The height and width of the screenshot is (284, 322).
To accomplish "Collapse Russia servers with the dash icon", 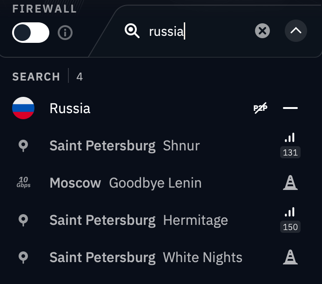I will [290, 108].
